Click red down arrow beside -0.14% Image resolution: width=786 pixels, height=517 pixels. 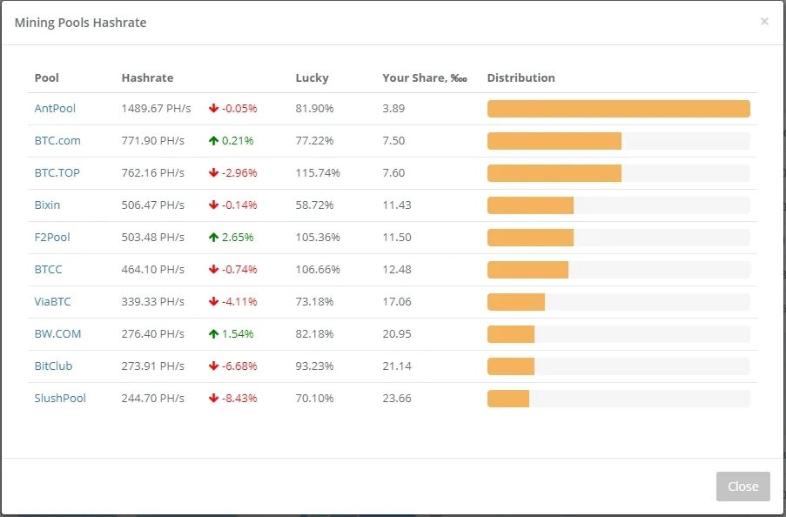coord(213,205)
